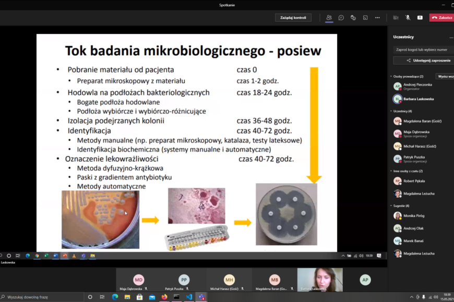Viewport: 454px width, 302px height.
Task: Select participant Michał Harasz (Gość) in list
Action: click(x=421, y=146)
